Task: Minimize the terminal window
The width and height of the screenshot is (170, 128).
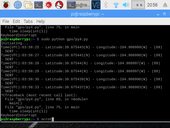Action: pos(158,14)
